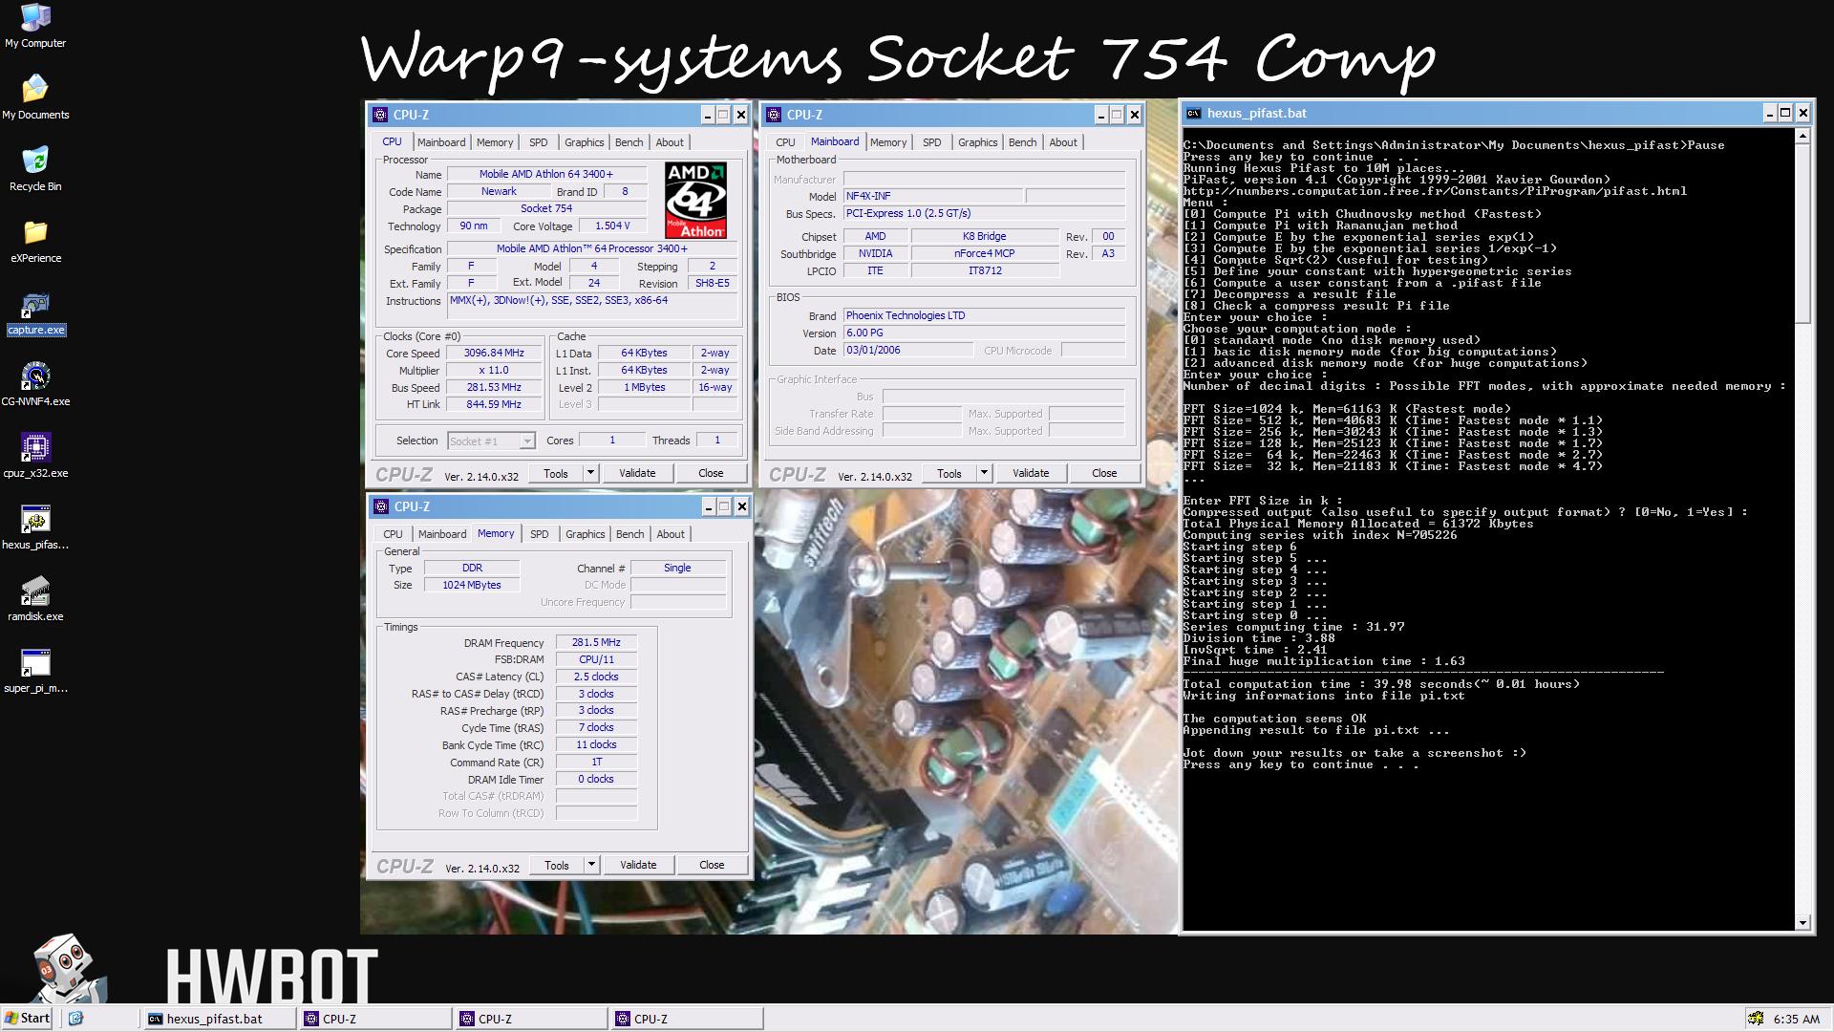1834x1032 pixels.
Task: Expand the Tools dropdown arrow in the CPU window
Action: [x=590, y=473]
